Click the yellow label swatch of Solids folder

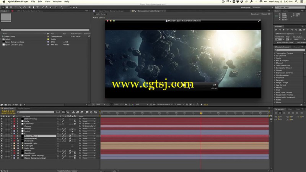click(48, 39)
